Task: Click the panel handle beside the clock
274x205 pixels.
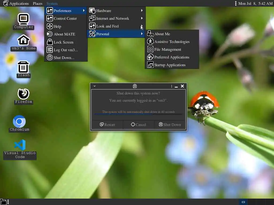Action: [236, 3]
